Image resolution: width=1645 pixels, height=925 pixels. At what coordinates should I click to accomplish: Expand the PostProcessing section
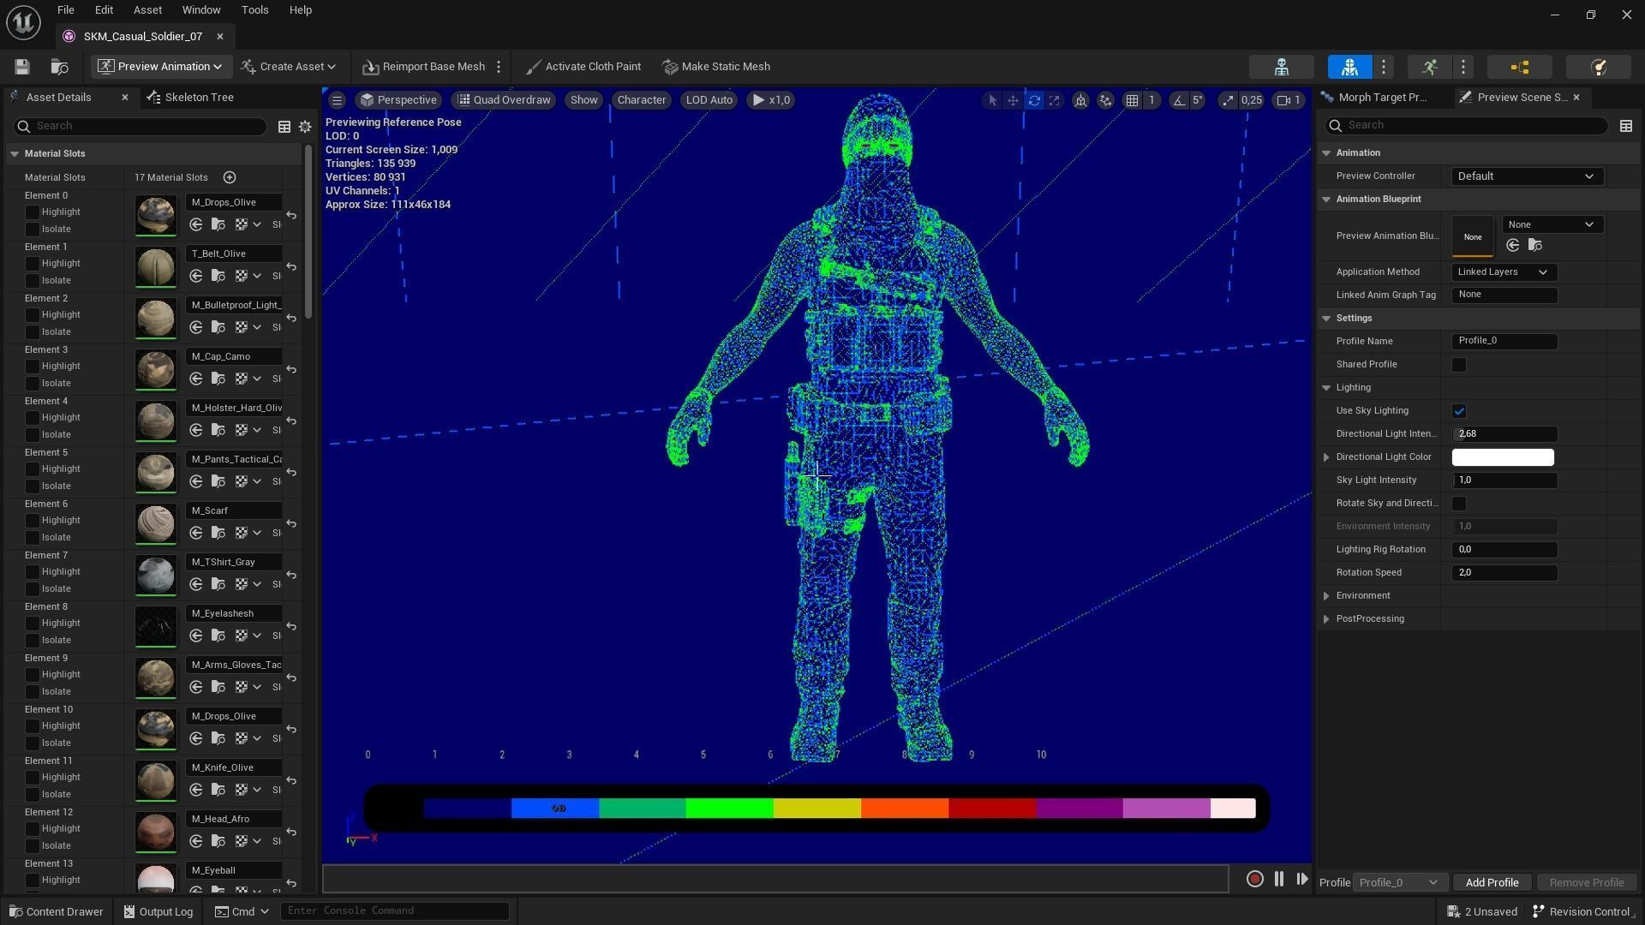(x=1326, y=619)
